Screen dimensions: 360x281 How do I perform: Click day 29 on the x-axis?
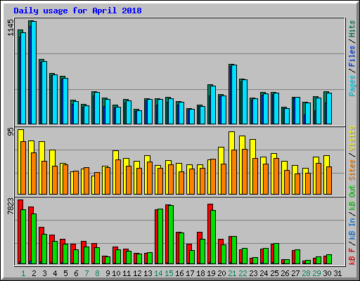pyautogui.click(x=316, y=273)
